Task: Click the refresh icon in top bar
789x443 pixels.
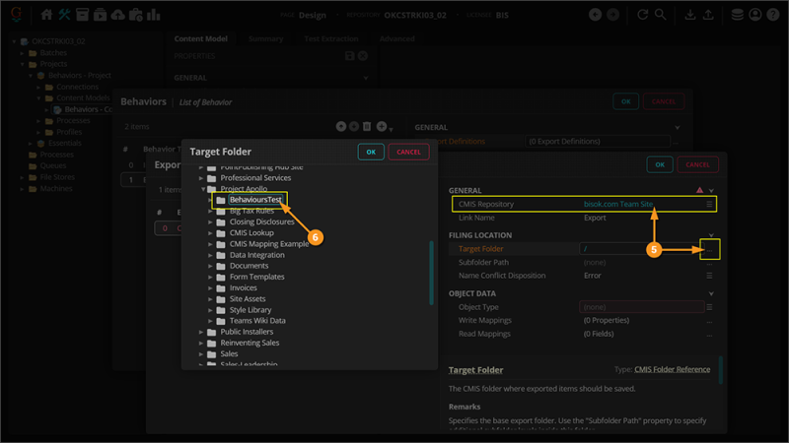Action: click(x=644, y=15)
